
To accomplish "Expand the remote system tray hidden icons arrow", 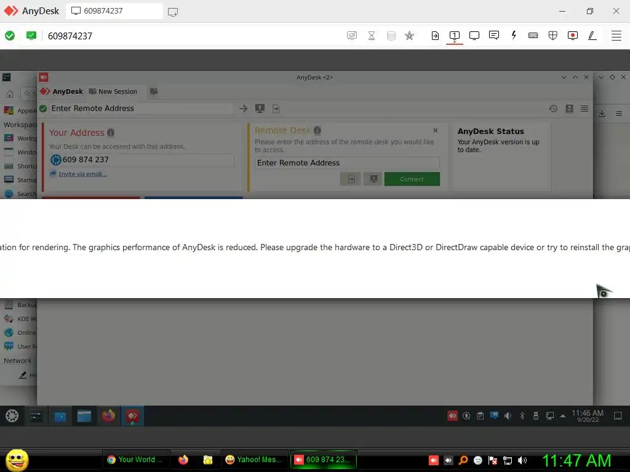I will click(562, 416).
